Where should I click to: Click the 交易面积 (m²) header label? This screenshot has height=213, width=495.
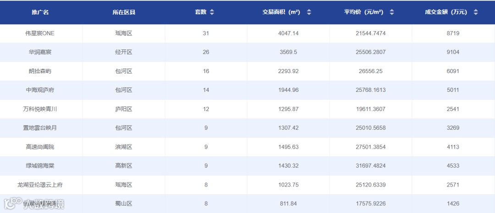(x=281, y=12)
